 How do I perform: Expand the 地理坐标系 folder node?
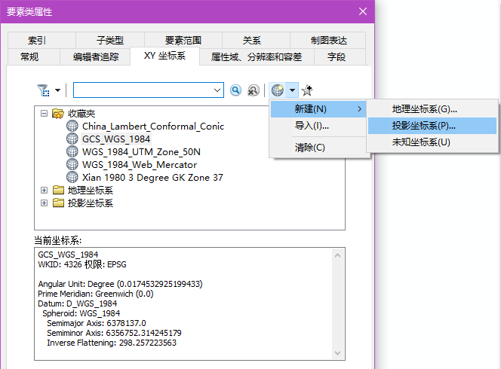coord(44,190)
